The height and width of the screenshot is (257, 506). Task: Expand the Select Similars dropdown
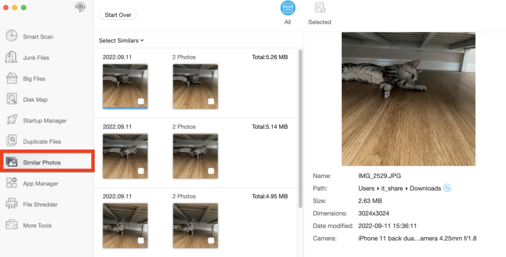122,41
